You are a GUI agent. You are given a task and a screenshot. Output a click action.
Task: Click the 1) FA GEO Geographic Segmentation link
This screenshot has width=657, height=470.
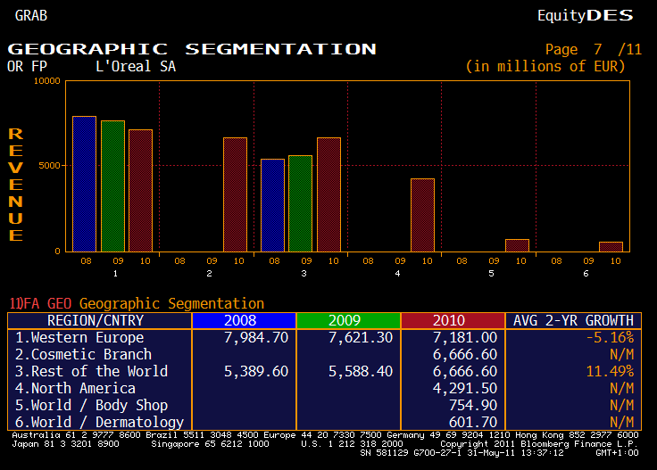137,303
